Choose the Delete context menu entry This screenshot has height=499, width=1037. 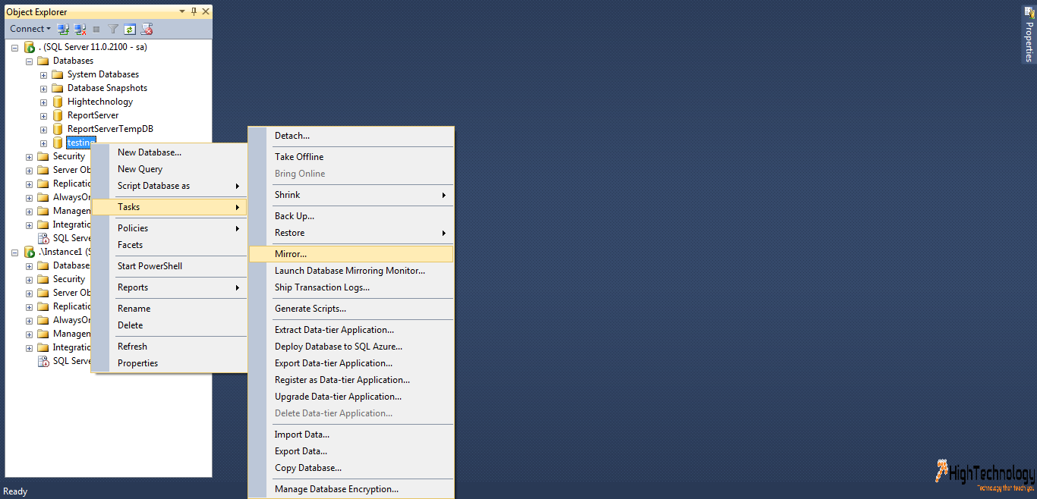(x=169, y=325)
